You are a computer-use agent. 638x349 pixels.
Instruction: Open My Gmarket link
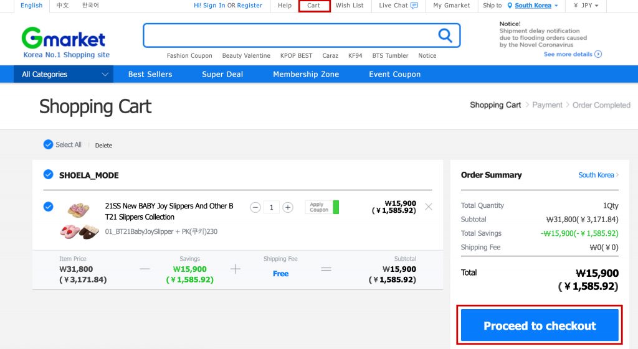click(451, 5)
